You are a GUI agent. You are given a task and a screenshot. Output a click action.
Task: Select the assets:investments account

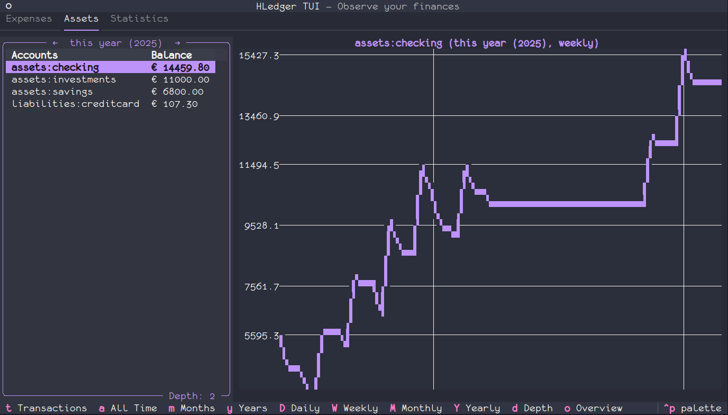click(x=63, y=79)
